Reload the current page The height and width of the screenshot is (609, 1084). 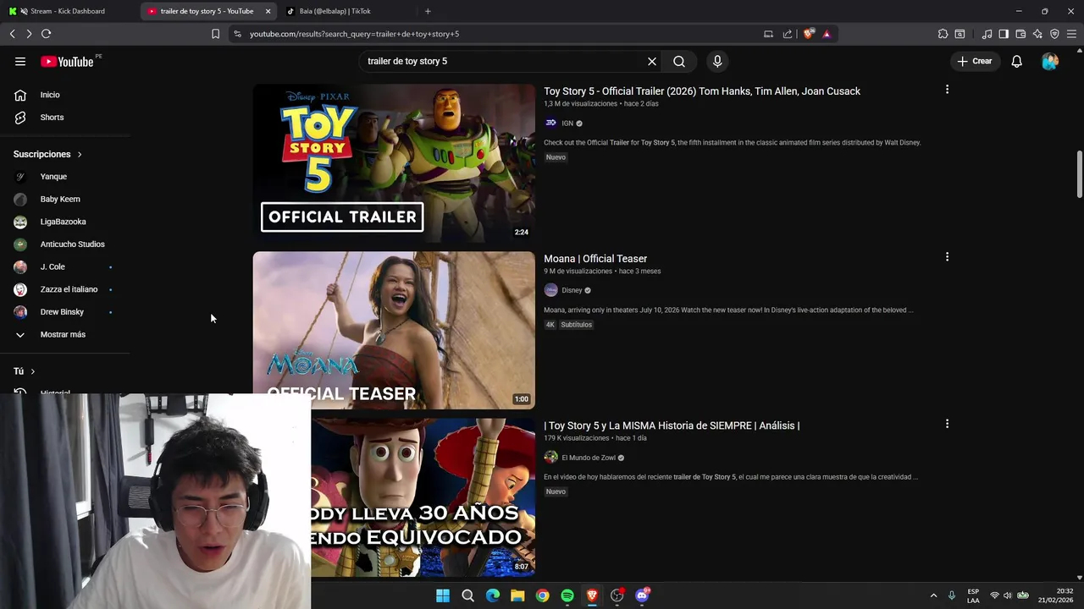47,34
